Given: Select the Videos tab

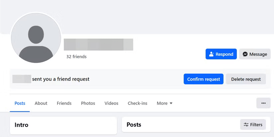Looking at the screenshot, I should tap(111, 103).
